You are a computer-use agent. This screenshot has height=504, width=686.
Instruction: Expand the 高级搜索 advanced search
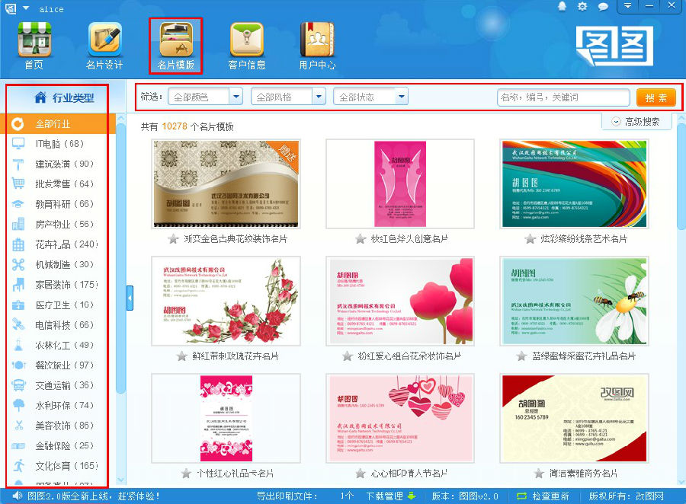(x=636, y=121)
